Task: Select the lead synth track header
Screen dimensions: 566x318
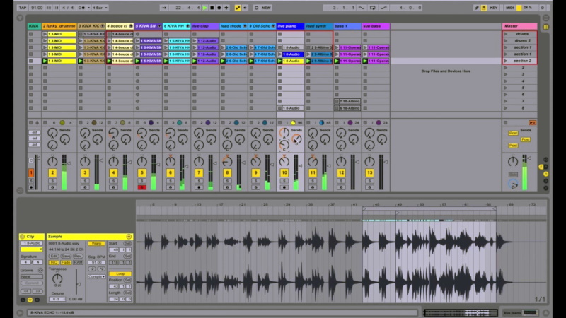Action: (319, 26)
